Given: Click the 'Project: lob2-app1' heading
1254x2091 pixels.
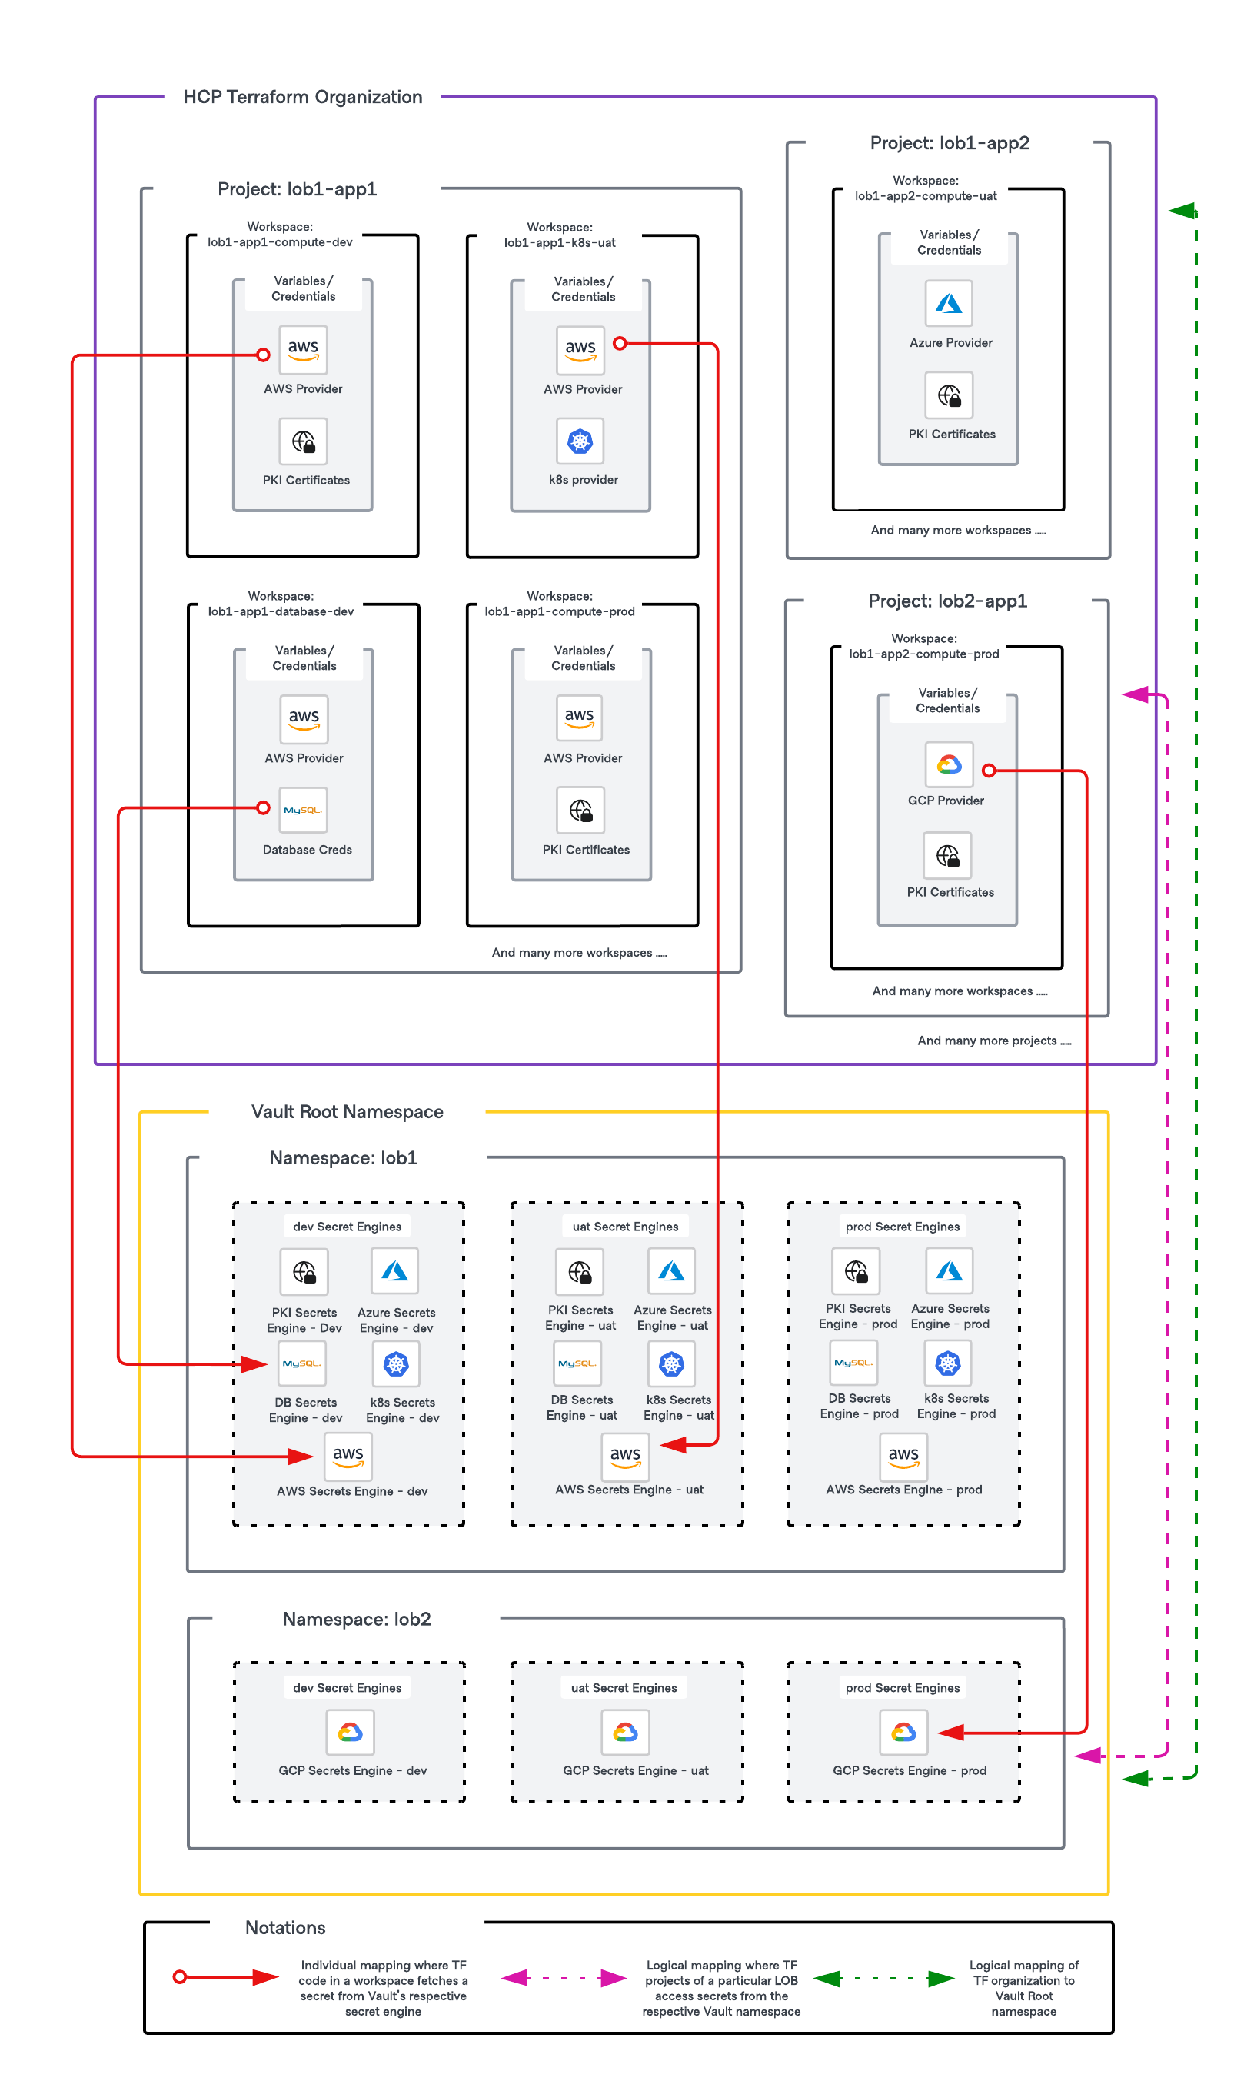Looking at the screenshot, I should point(947,601).
